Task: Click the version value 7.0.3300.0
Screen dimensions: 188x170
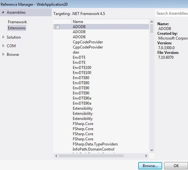Action: click(x=166, y=48)
